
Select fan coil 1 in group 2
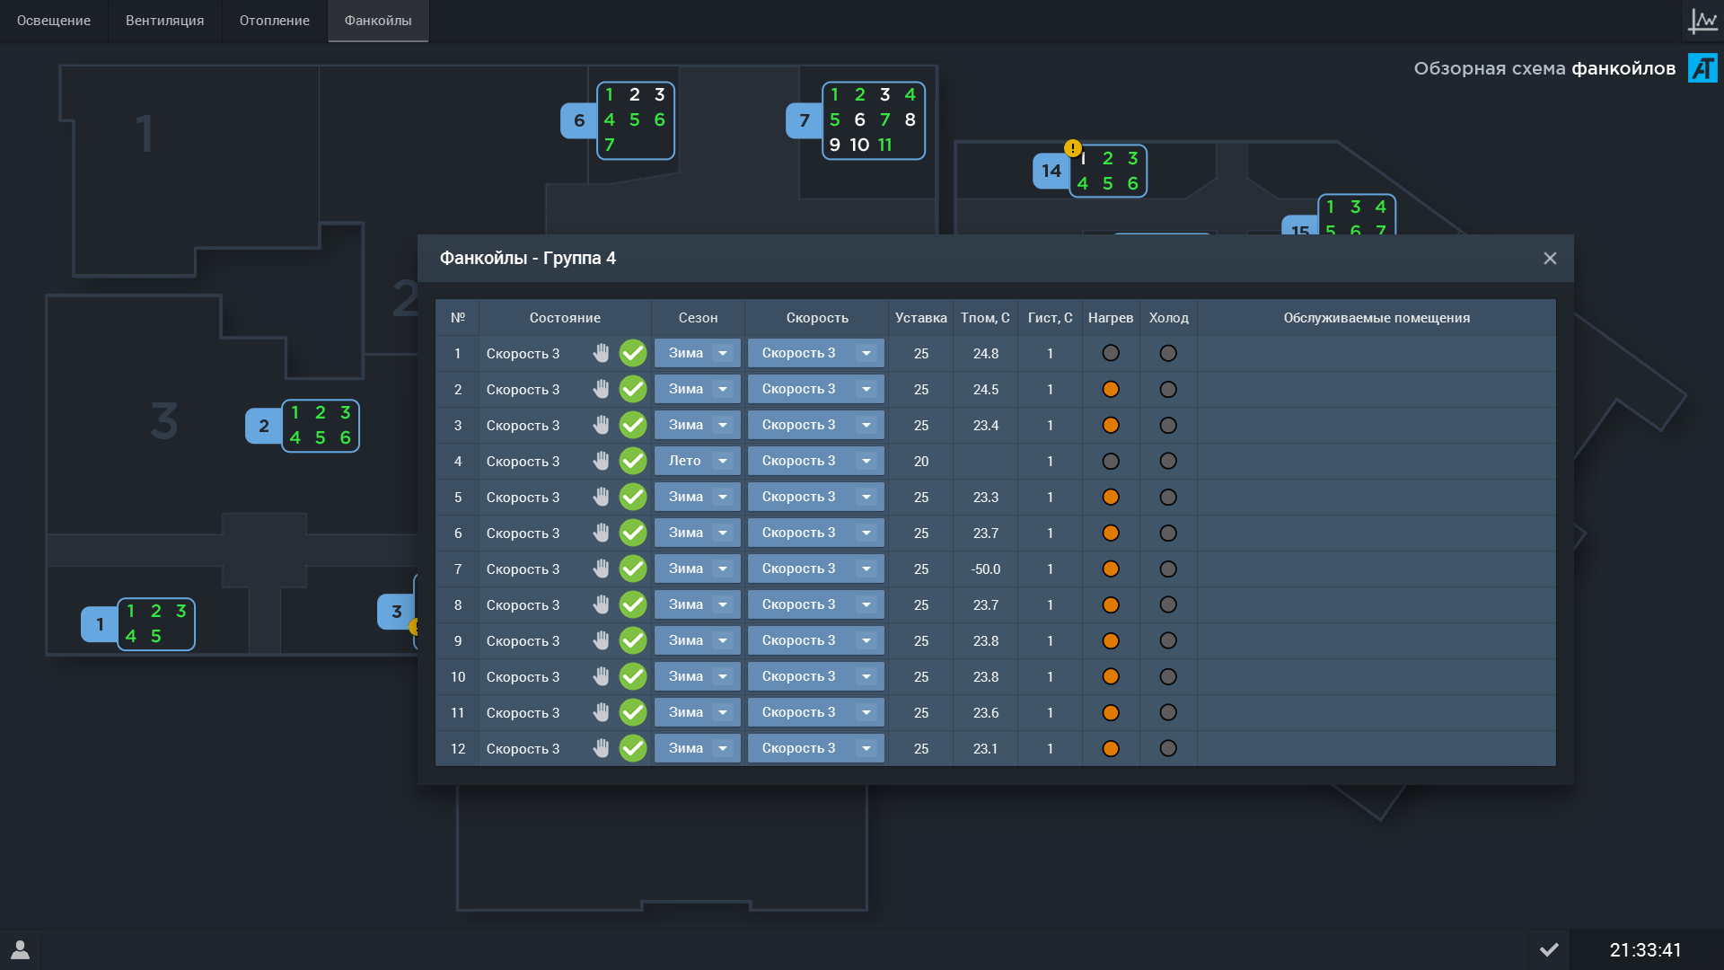pyautogui.click(x=295, y=412)
